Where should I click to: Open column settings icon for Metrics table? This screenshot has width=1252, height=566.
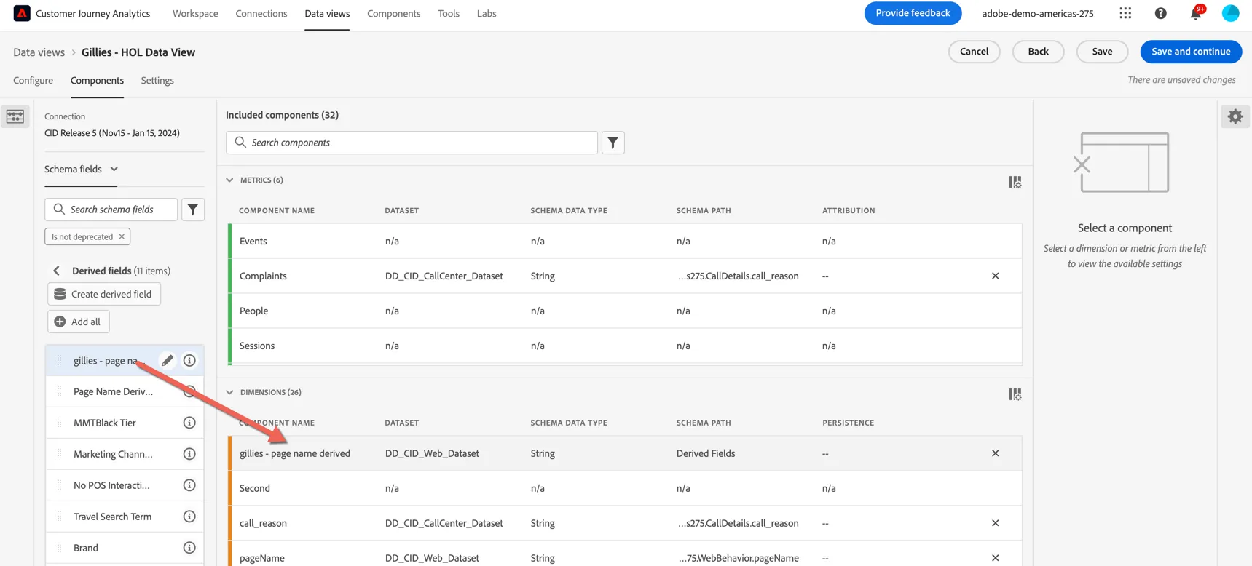click(x=1015, y=182)
